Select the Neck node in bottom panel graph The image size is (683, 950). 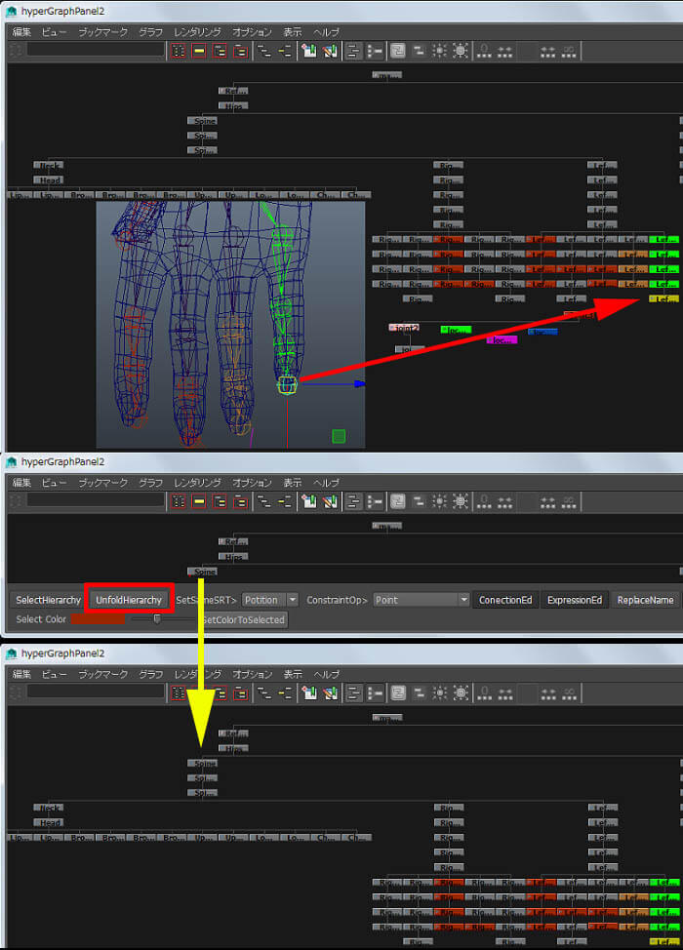pos(49,808)
